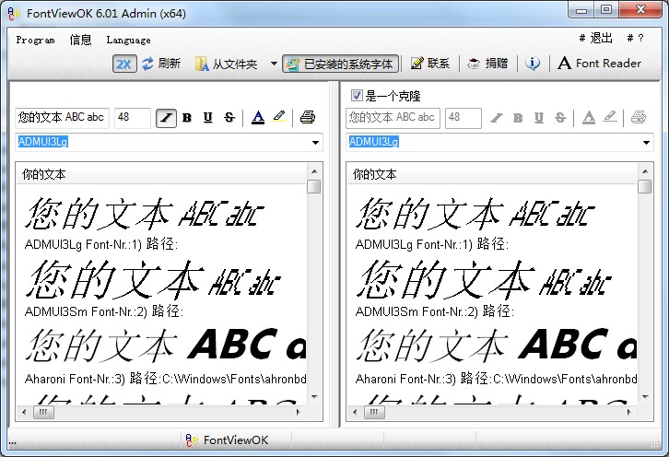Toggle italic in the left panel
Screen dimensions: 669x457
pos(166,118)
